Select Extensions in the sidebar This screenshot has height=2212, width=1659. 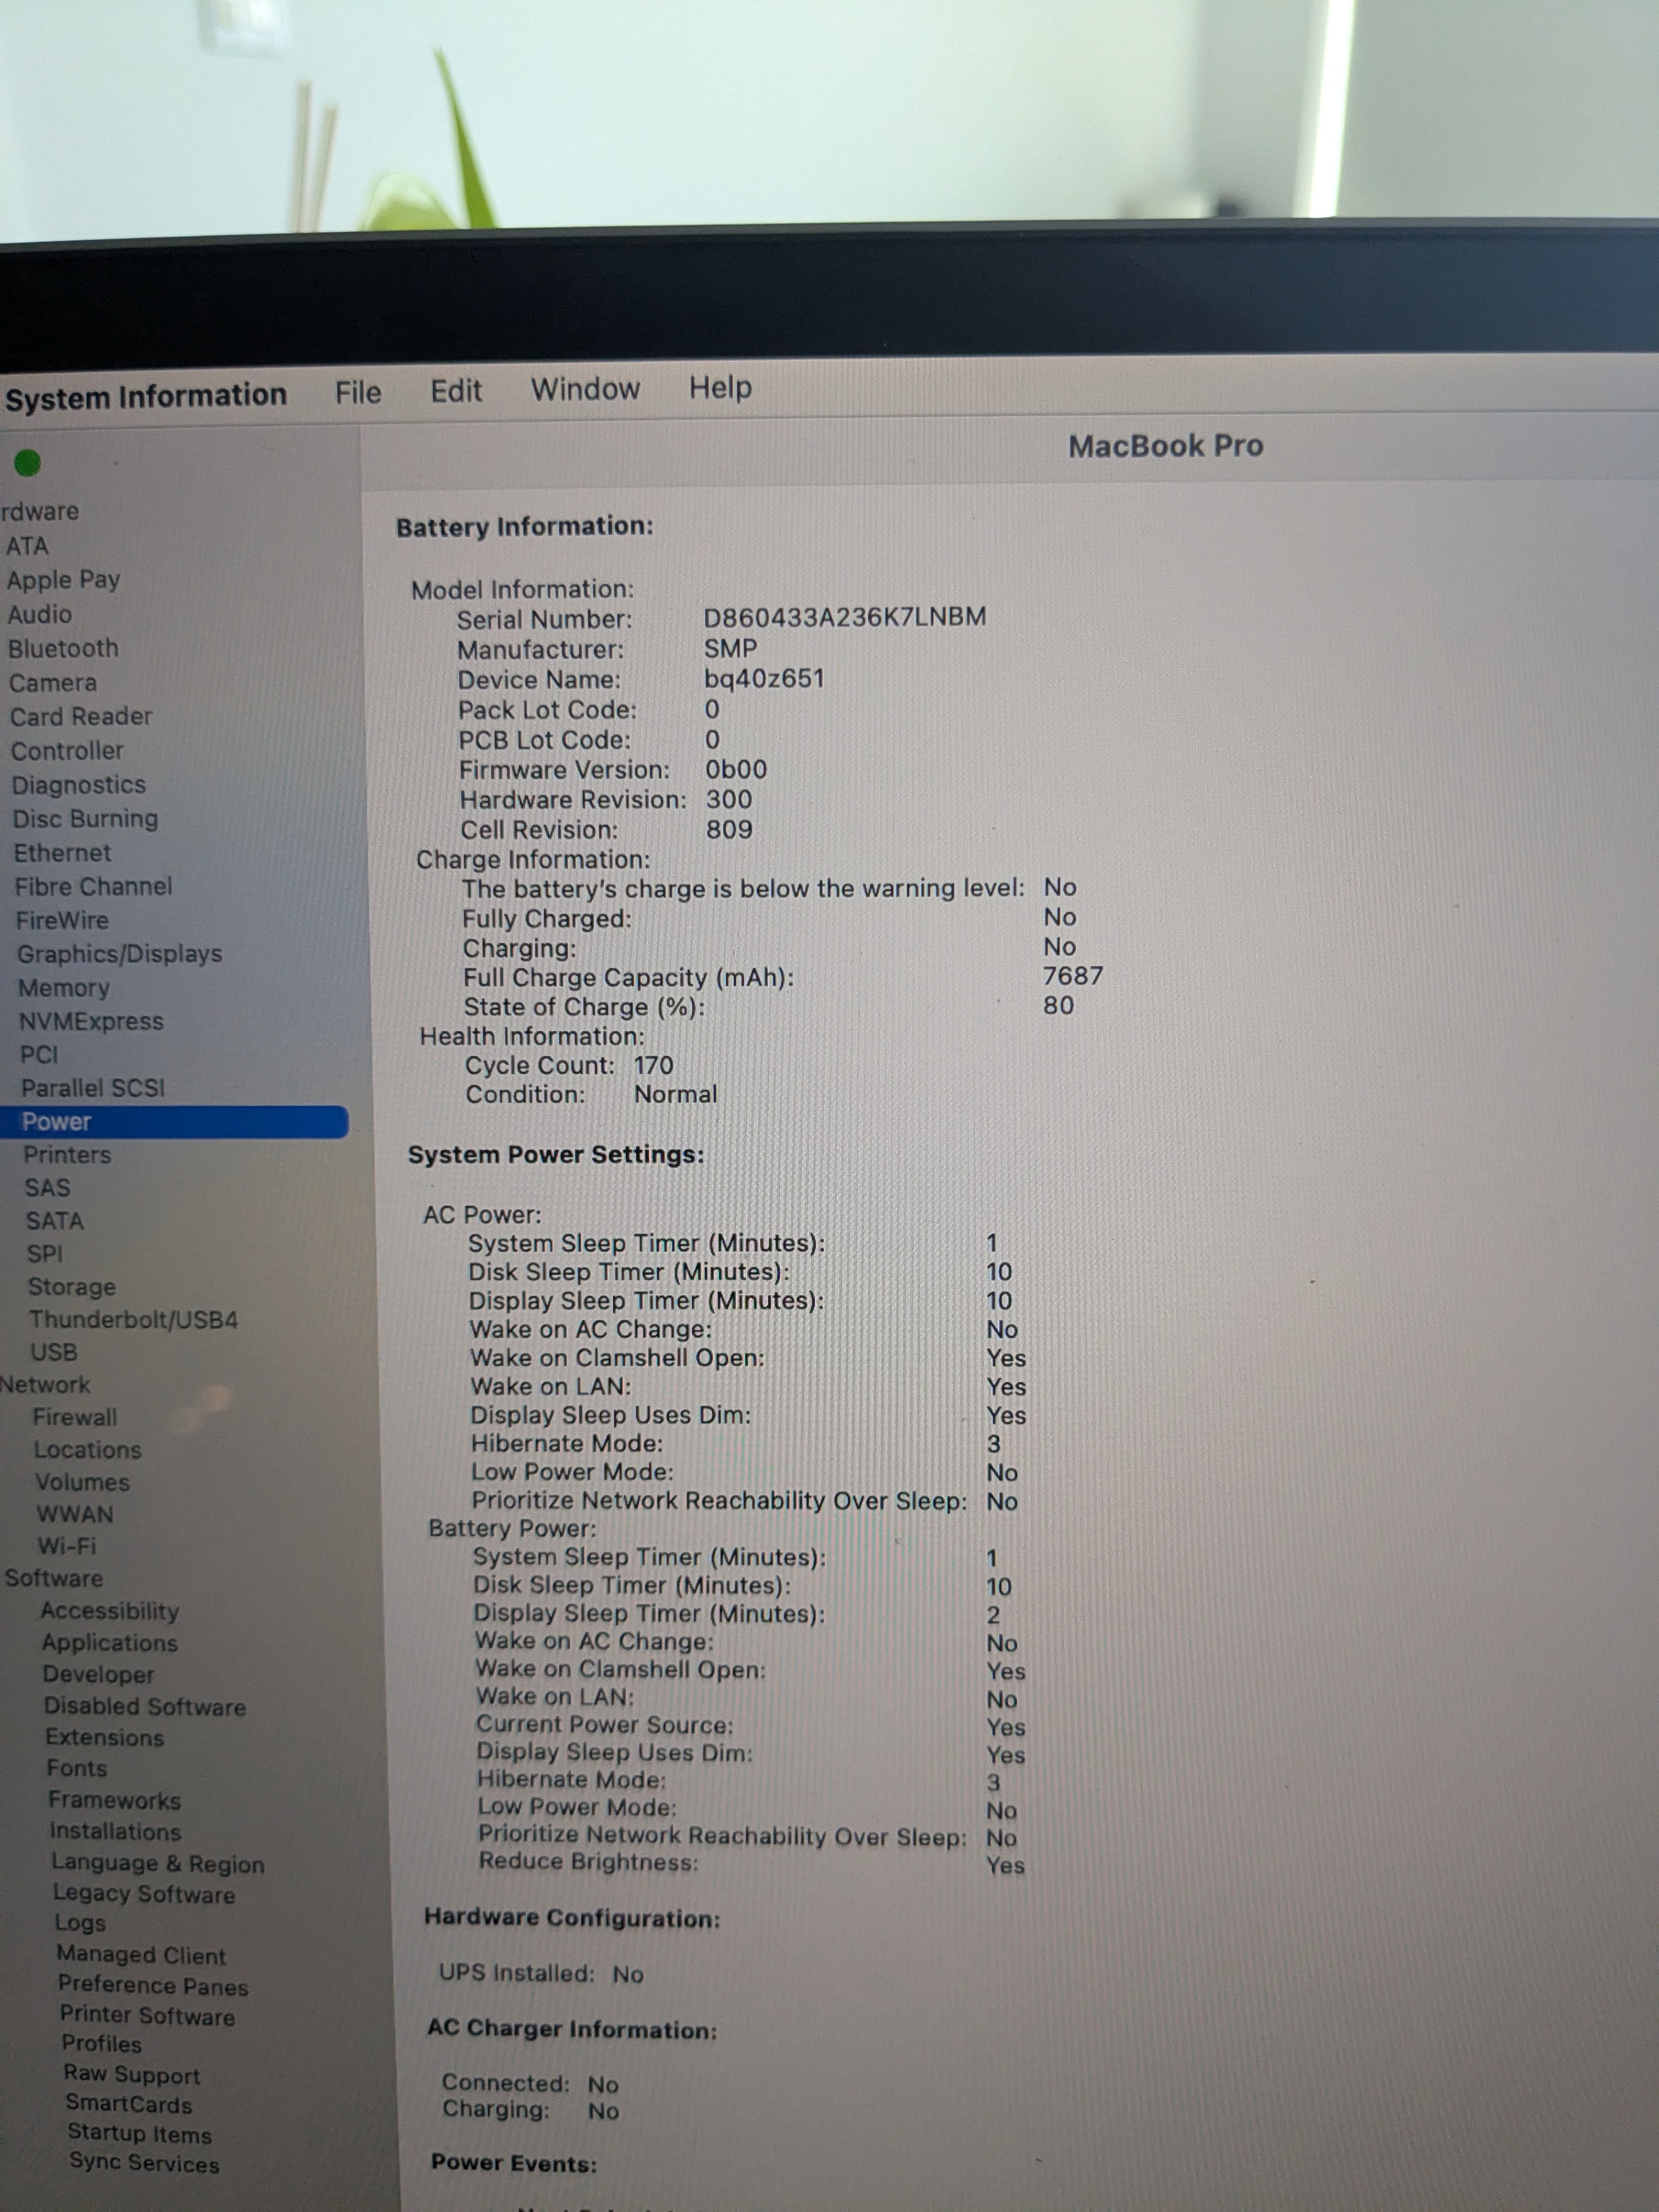[x=105, y=1738]
